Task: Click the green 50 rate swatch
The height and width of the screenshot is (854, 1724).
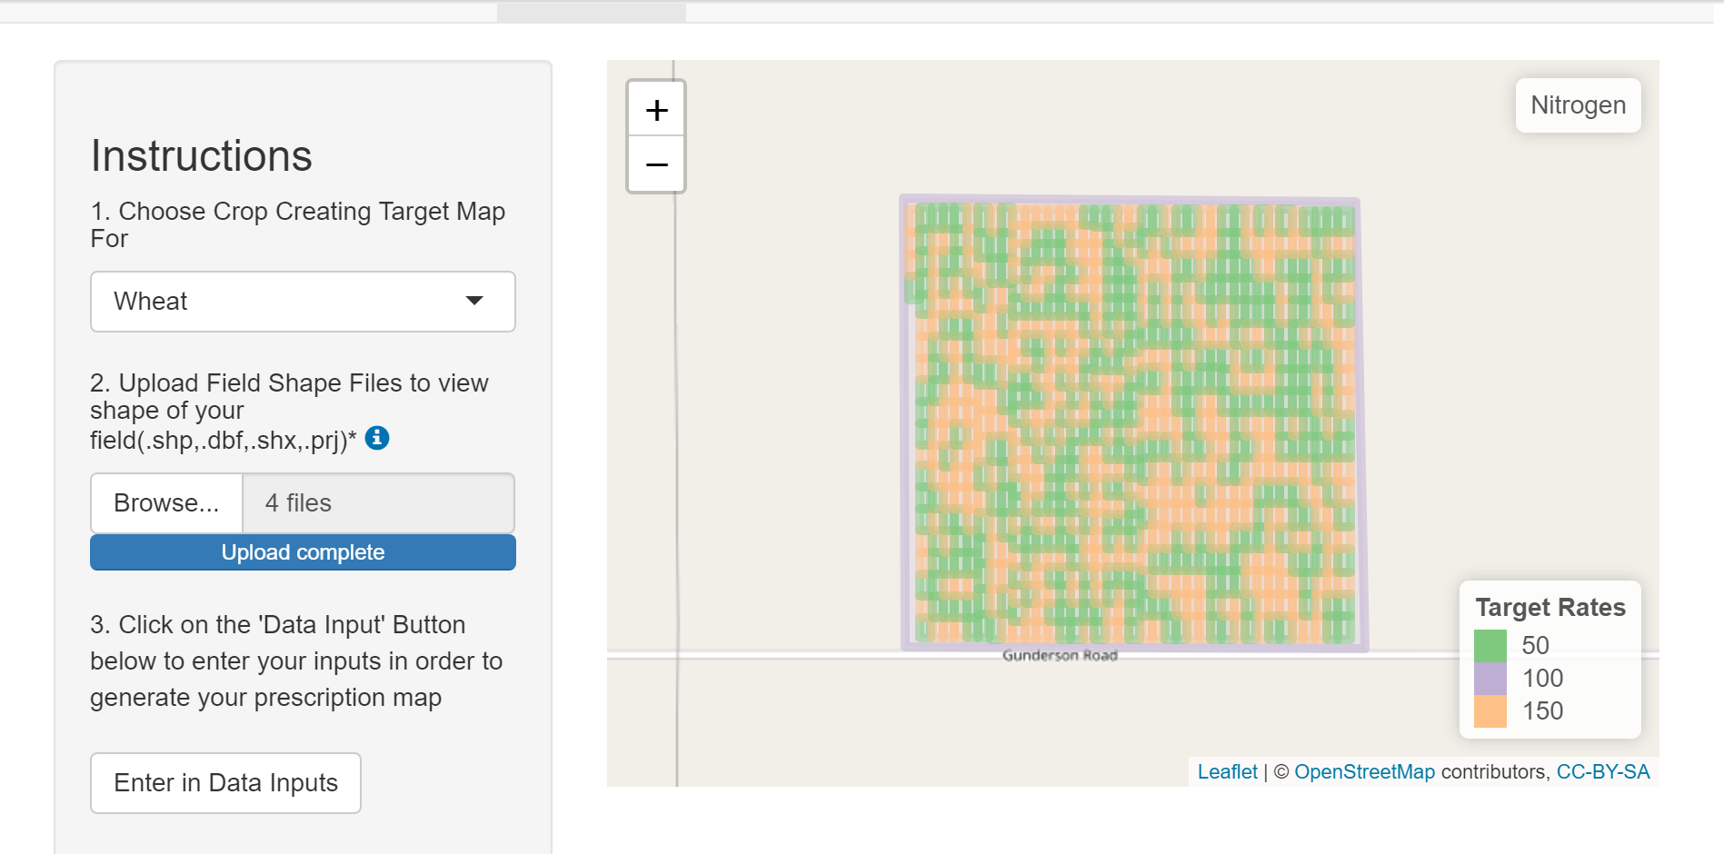Action: click(1490, 646)
